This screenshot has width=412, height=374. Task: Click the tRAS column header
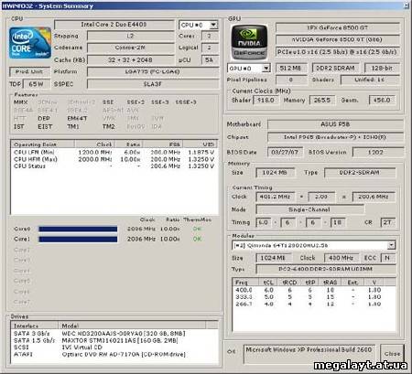click(330, 282)
